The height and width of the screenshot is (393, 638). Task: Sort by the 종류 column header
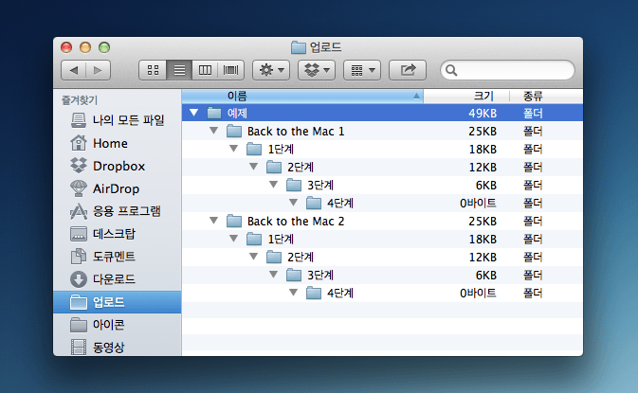coord(546,97)
